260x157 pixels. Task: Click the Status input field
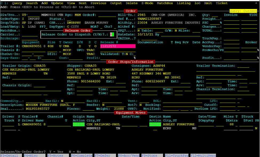(69, 19)
